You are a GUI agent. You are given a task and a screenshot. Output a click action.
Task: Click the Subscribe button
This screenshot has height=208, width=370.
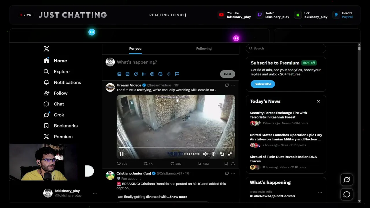click(x=263, y=84)
